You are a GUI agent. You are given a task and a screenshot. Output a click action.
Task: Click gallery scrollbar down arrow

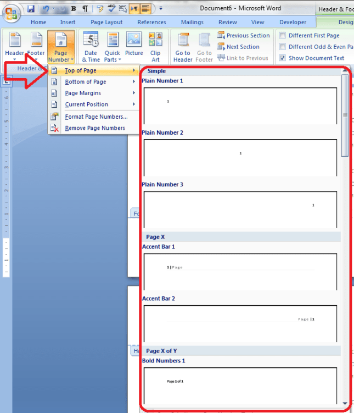[345, 404]
